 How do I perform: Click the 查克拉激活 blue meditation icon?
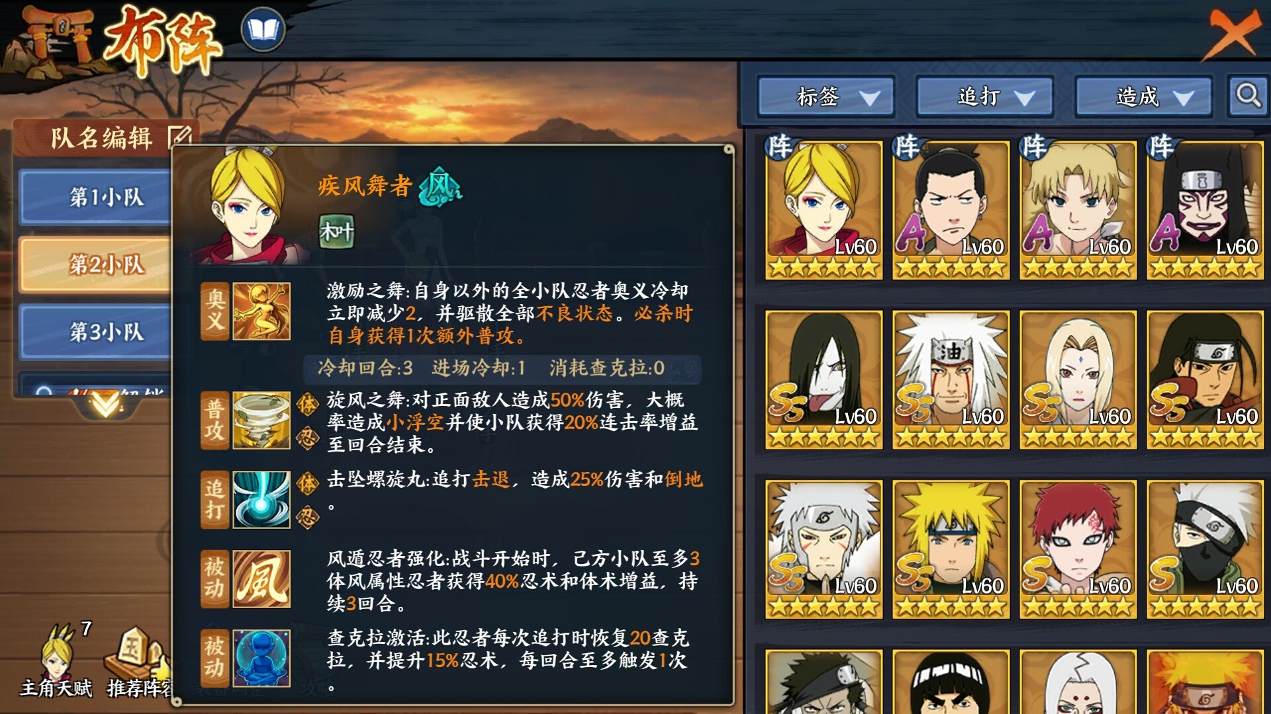point(261,658)
